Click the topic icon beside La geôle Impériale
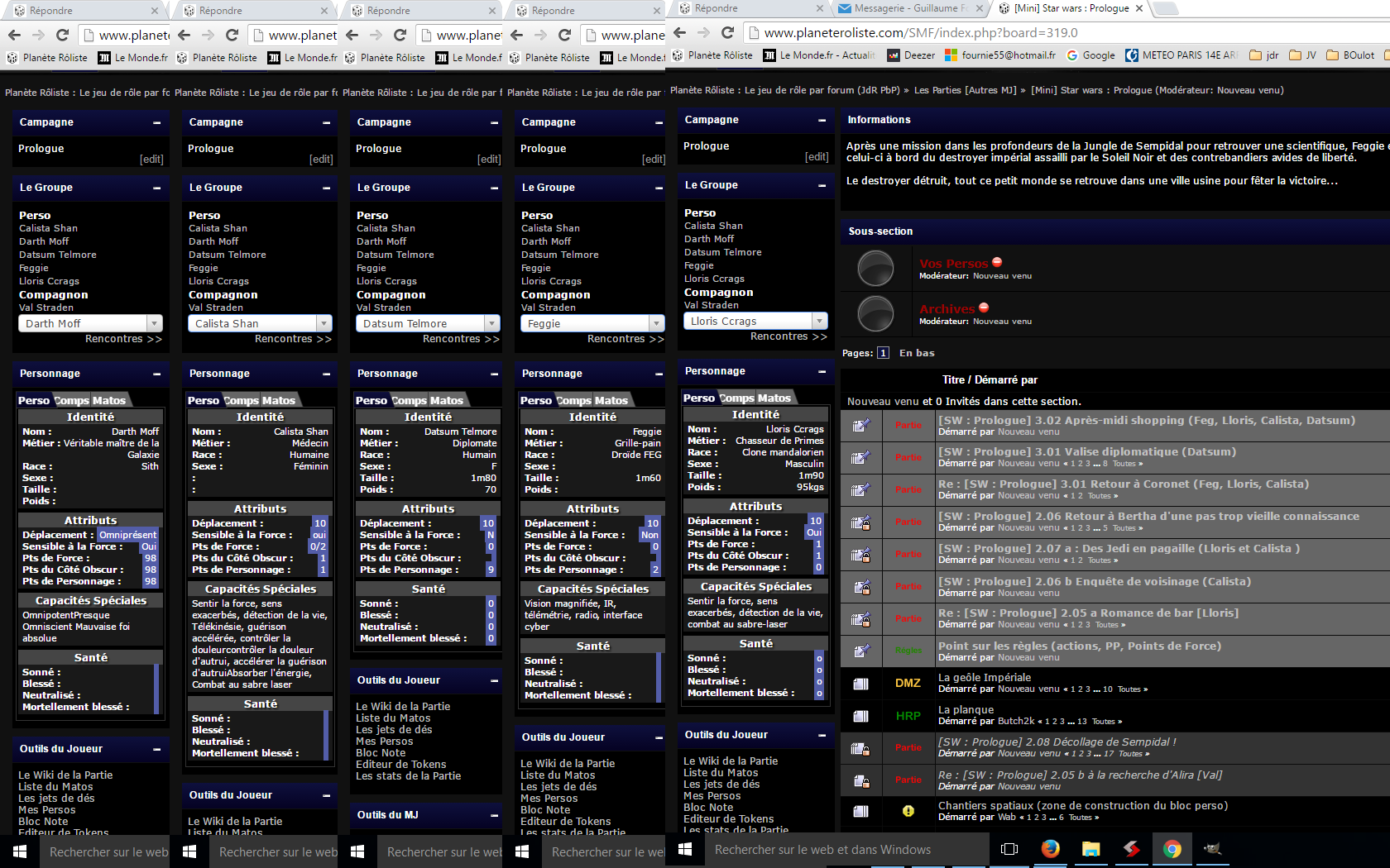 [x=860, y=684]
